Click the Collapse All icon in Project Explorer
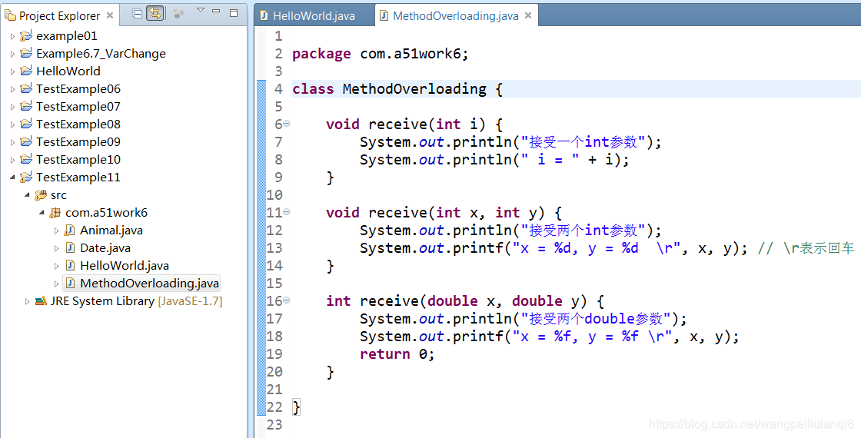This screenshot has width=861, height=438. [x=138, y=14]
